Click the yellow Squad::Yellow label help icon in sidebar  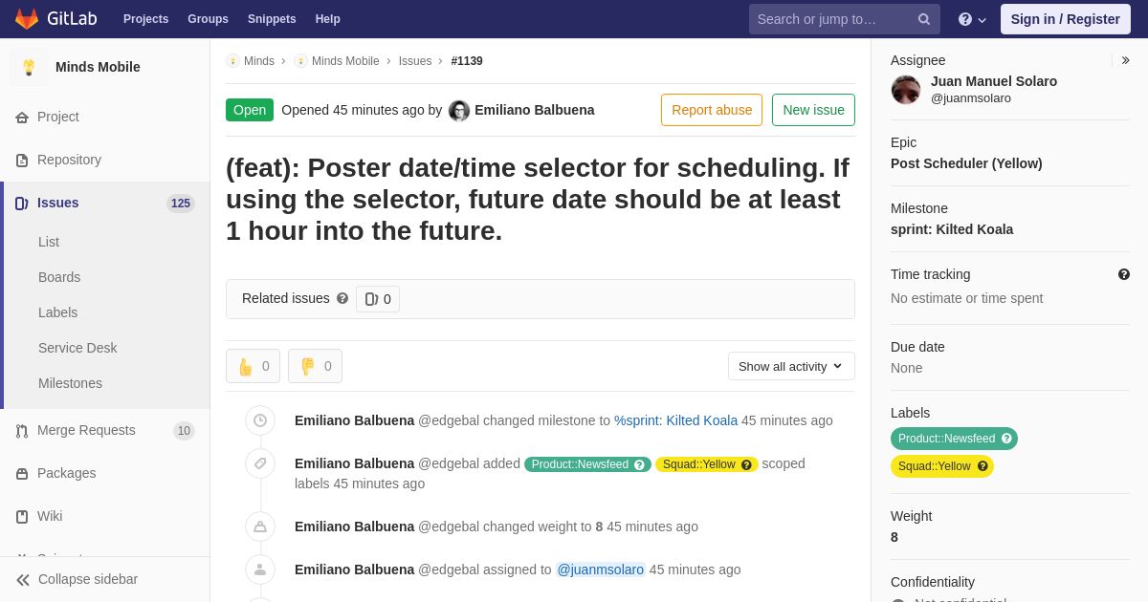coord(982,466)
